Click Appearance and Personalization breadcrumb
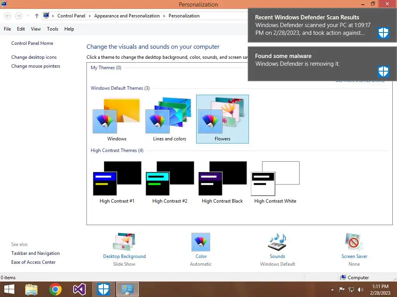The image size is (397, 297). coord(127,16)
